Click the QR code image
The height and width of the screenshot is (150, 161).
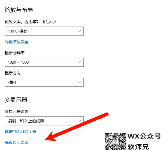[x=116, y=142]
